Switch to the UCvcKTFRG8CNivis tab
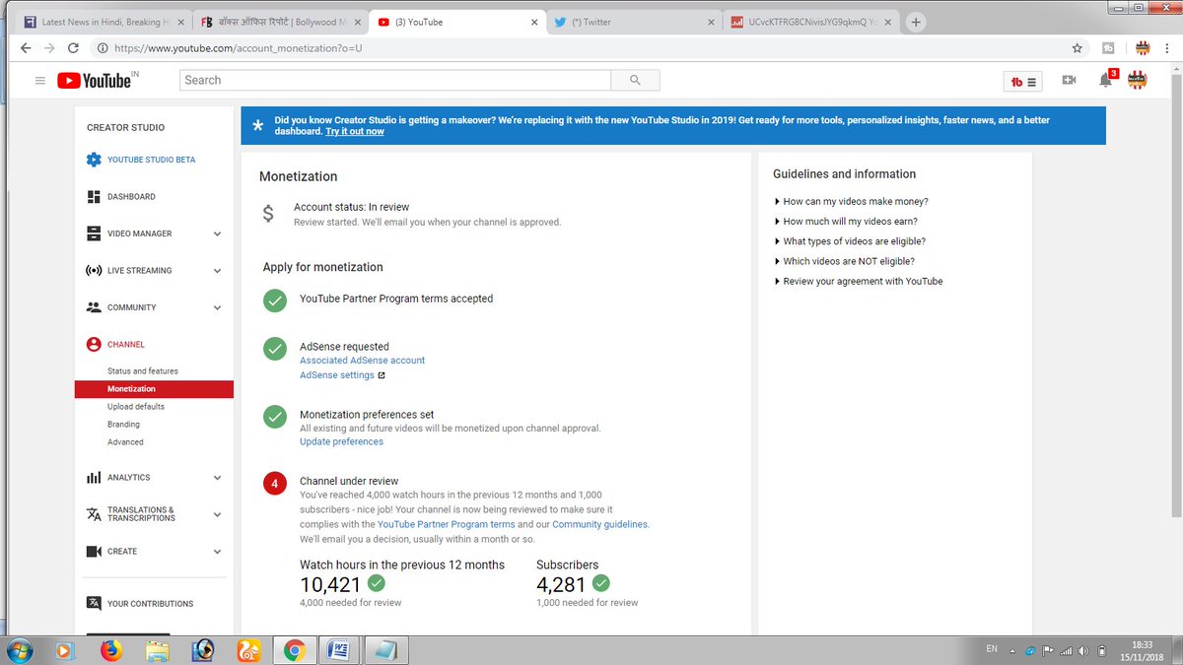Viewport: 1183px width, 665px height. pyautogui.click(x=811, y=22)
